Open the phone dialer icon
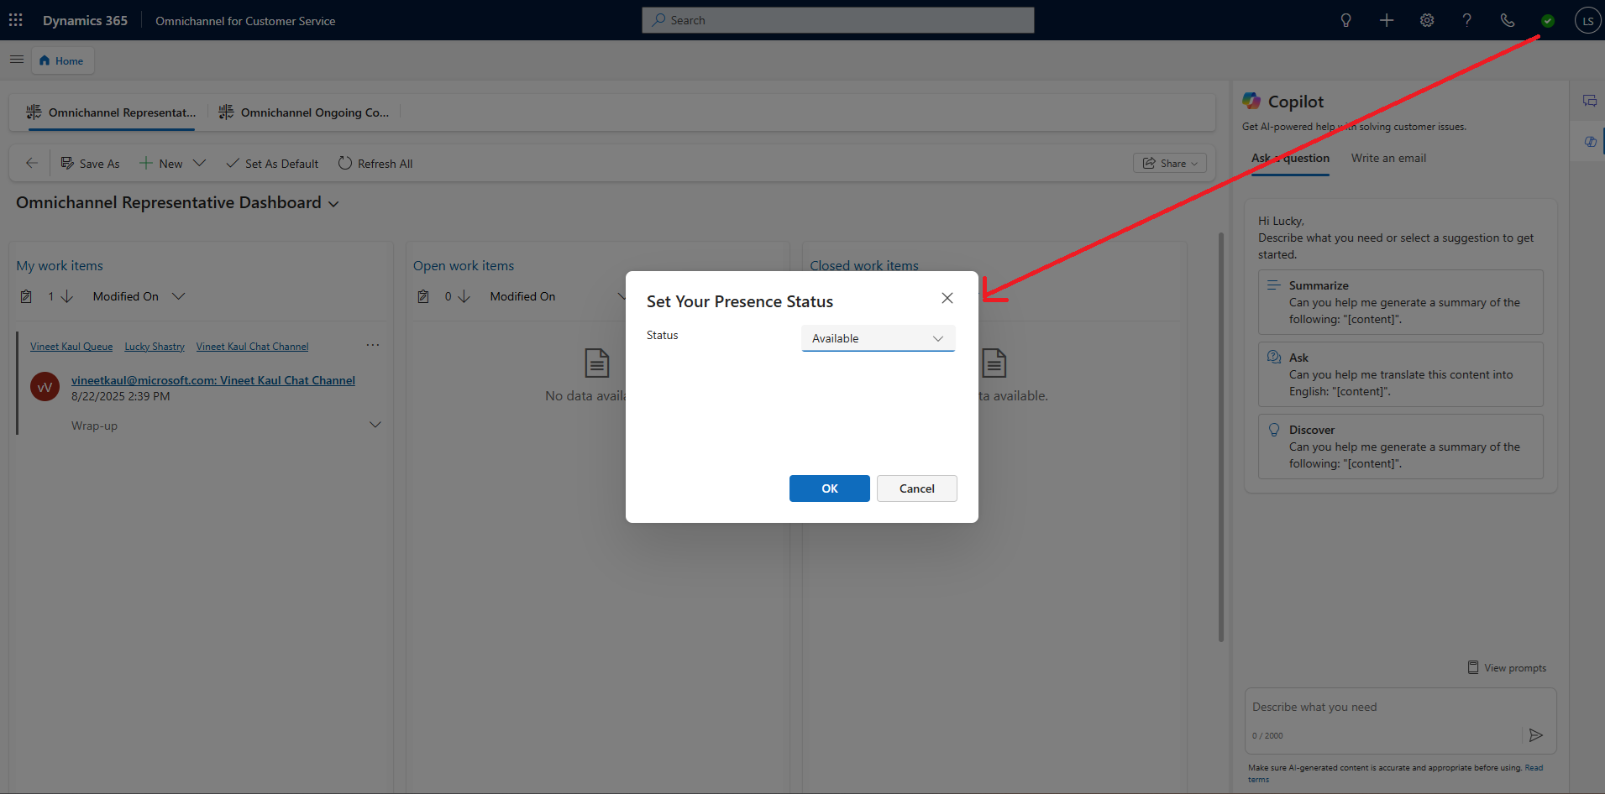Viewport: 1605px width, 794px height. [1508, 19]
